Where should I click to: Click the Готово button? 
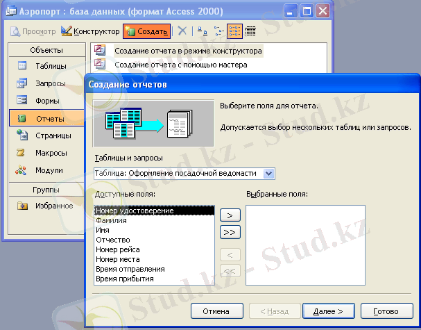point(386,311)
